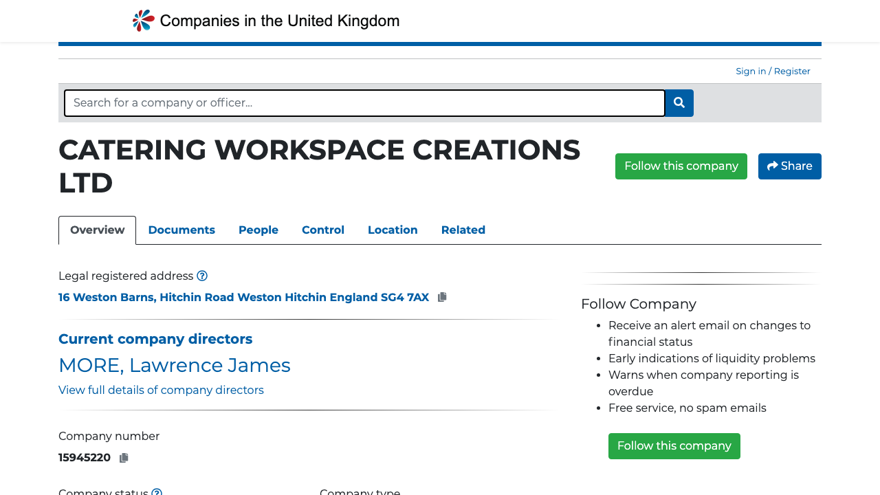Open the Register link
This screenshot has width=880, height=495.
tap(791, 71)
